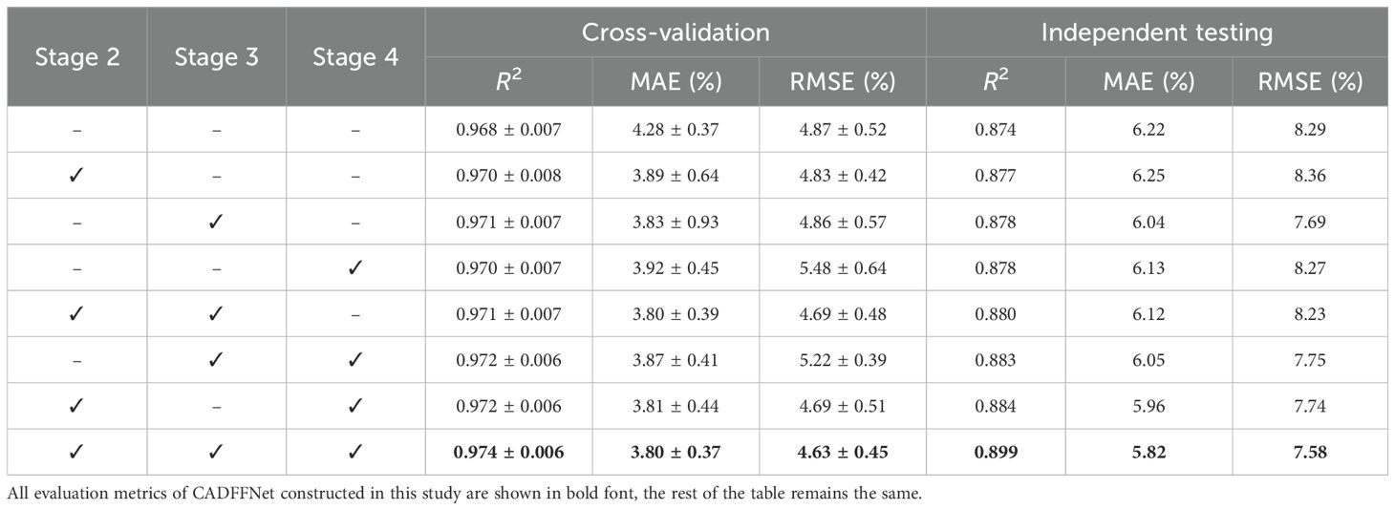Select the Cross-validation header

point(676,32)
